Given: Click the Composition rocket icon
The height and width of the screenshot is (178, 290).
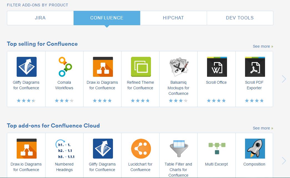Looking at the screenshot, I should coord(255,149).
